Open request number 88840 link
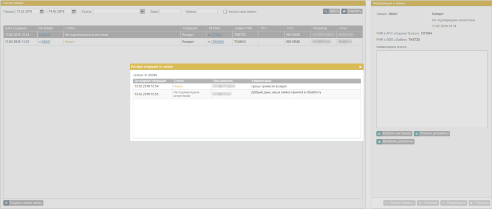The image size is (492, 209). point(46,35)
